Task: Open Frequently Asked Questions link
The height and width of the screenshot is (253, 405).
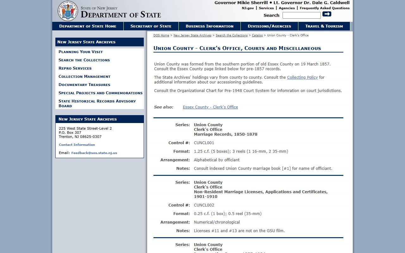Action: point(325,8)
